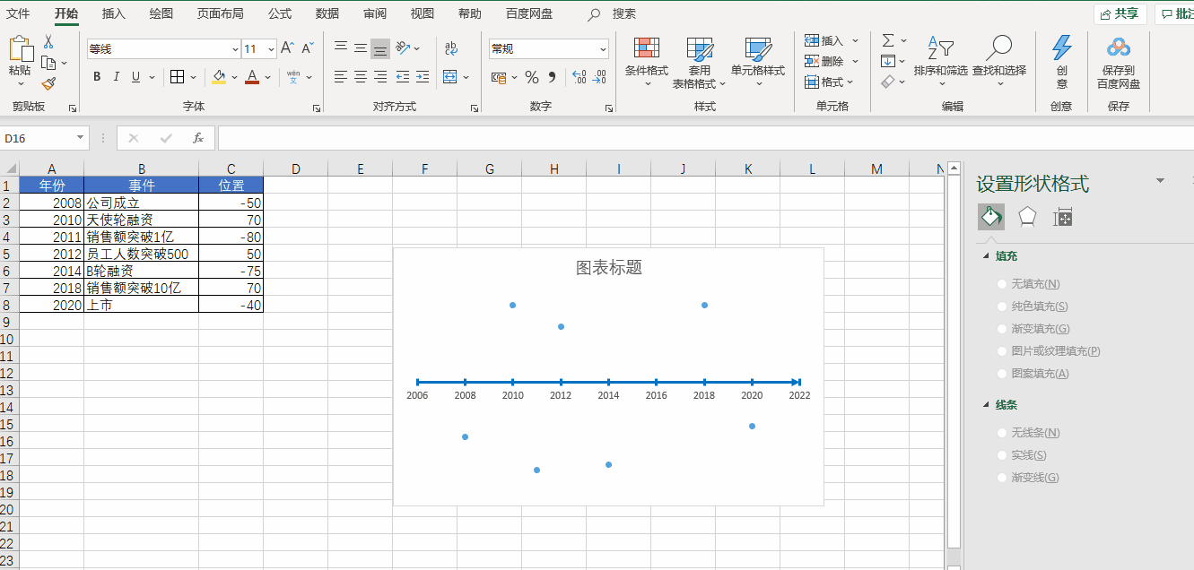The height and width of the screenshot is (570, 1194).
Task: Select Gradient line (渐变线) radio
Action: pyautogui.click(x=1002, y=478)
